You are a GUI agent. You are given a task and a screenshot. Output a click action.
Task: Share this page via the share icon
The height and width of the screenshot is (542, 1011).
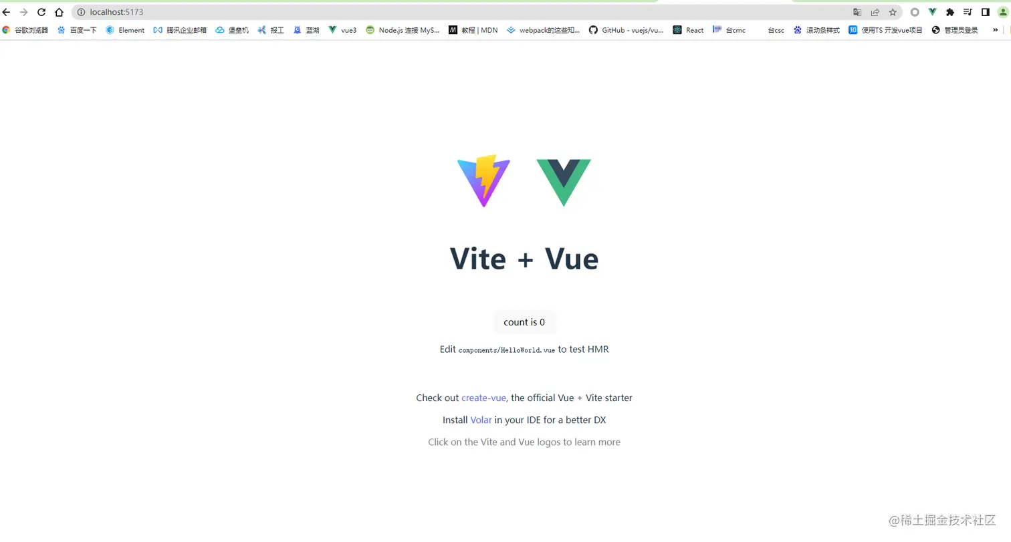tap(875, 12)
